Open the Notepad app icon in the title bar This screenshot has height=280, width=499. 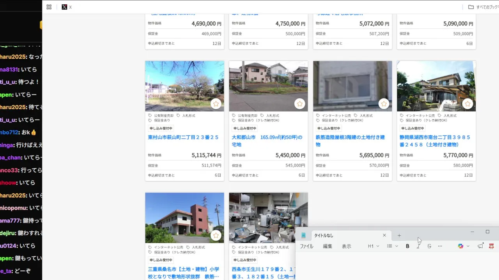[303, 235]
